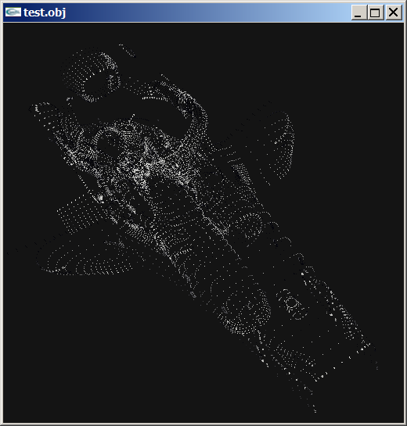
Task: Pick the bright isolated dot near the grid panel
Action: [101, 197]
